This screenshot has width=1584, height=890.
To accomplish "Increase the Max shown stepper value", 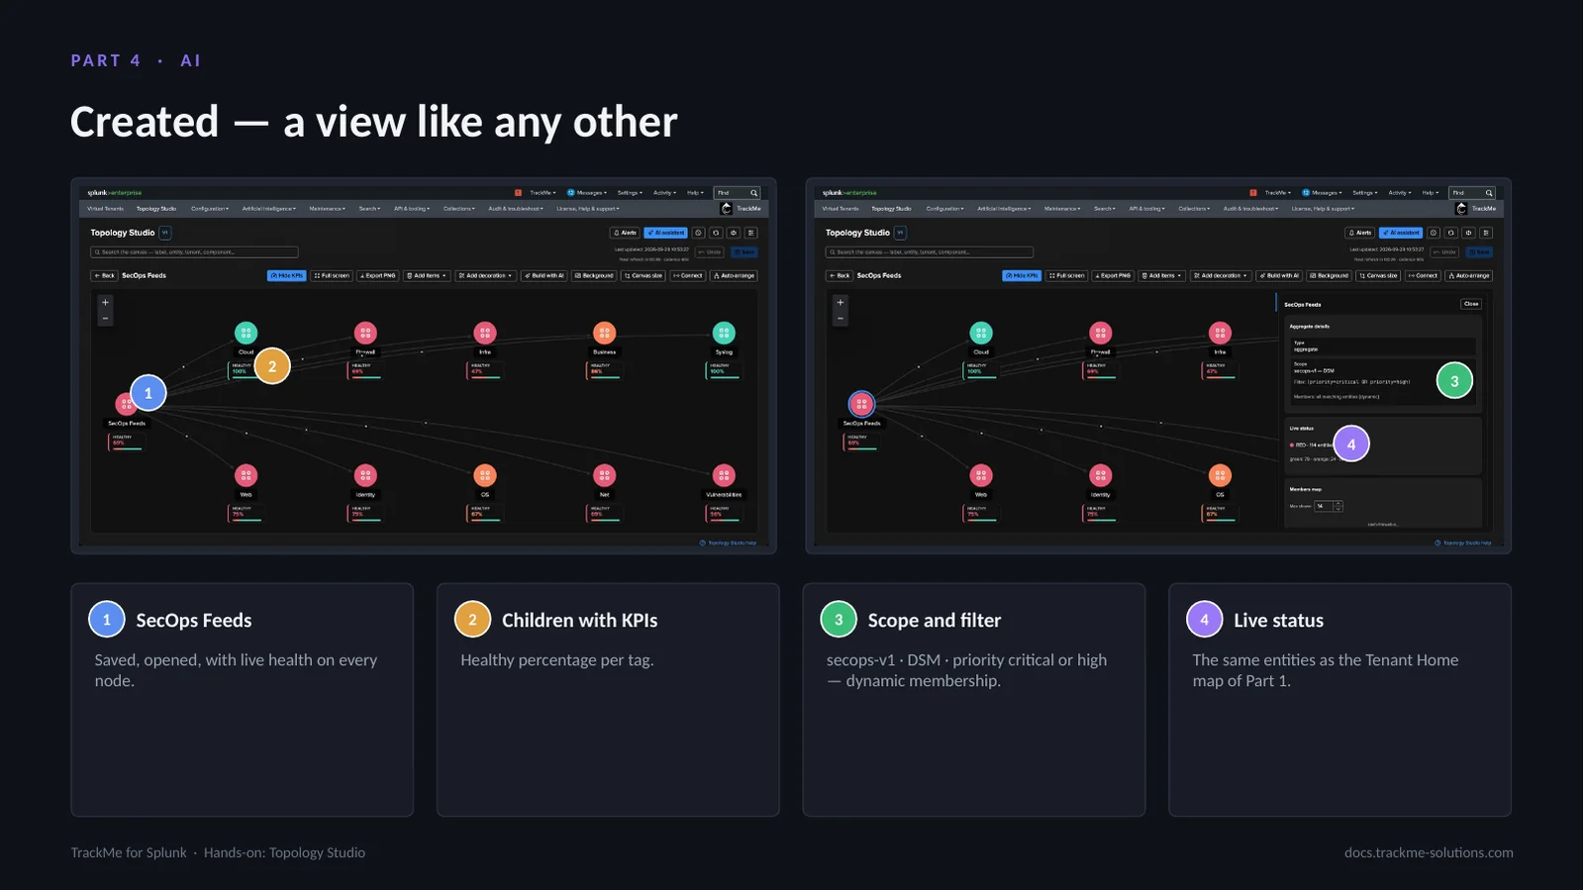I will [x=1338, y=504].
